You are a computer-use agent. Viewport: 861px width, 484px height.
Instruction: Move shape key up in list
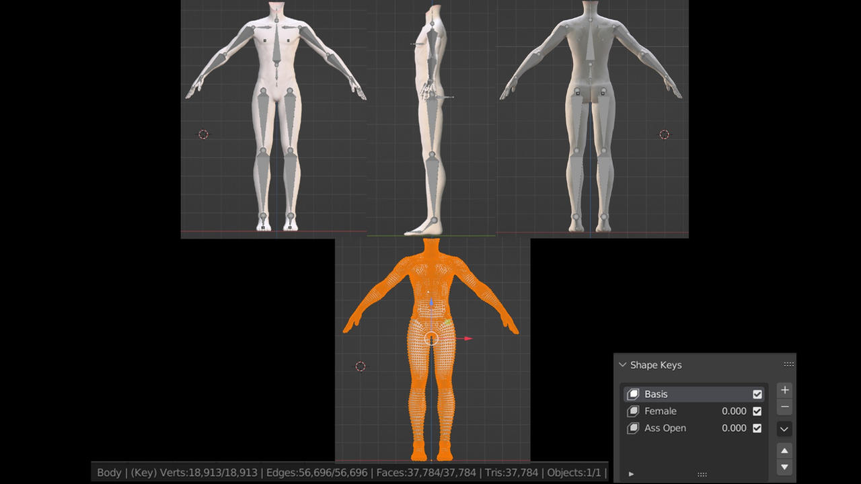pos(784,450)
